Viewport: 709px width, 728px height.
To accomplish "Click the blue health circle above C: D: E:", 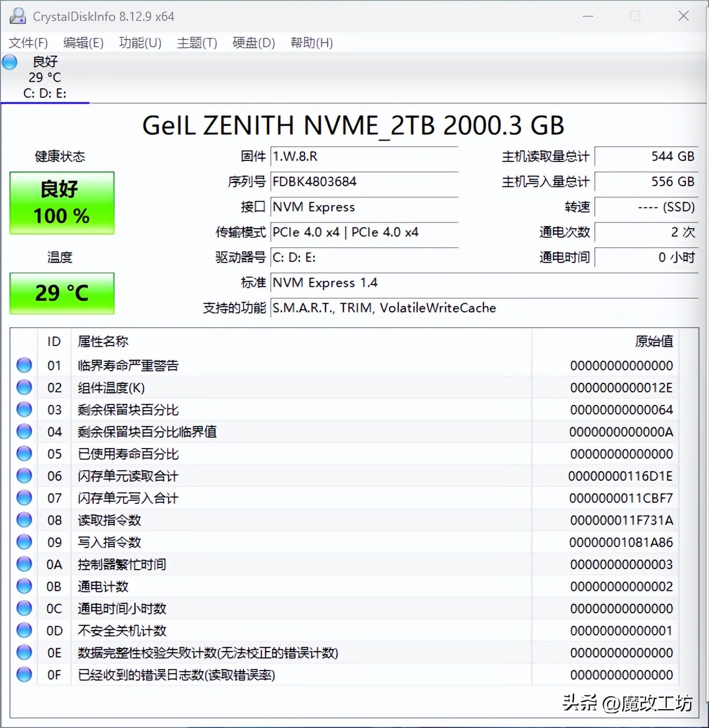I will point(9,62).
